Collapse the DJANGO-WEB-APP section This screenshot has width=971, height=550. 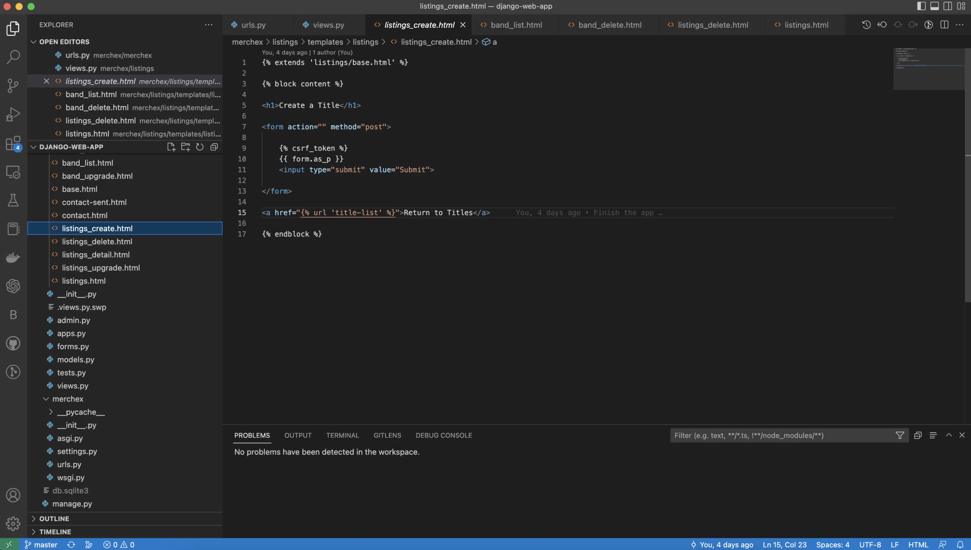click(x=71, y=147)
